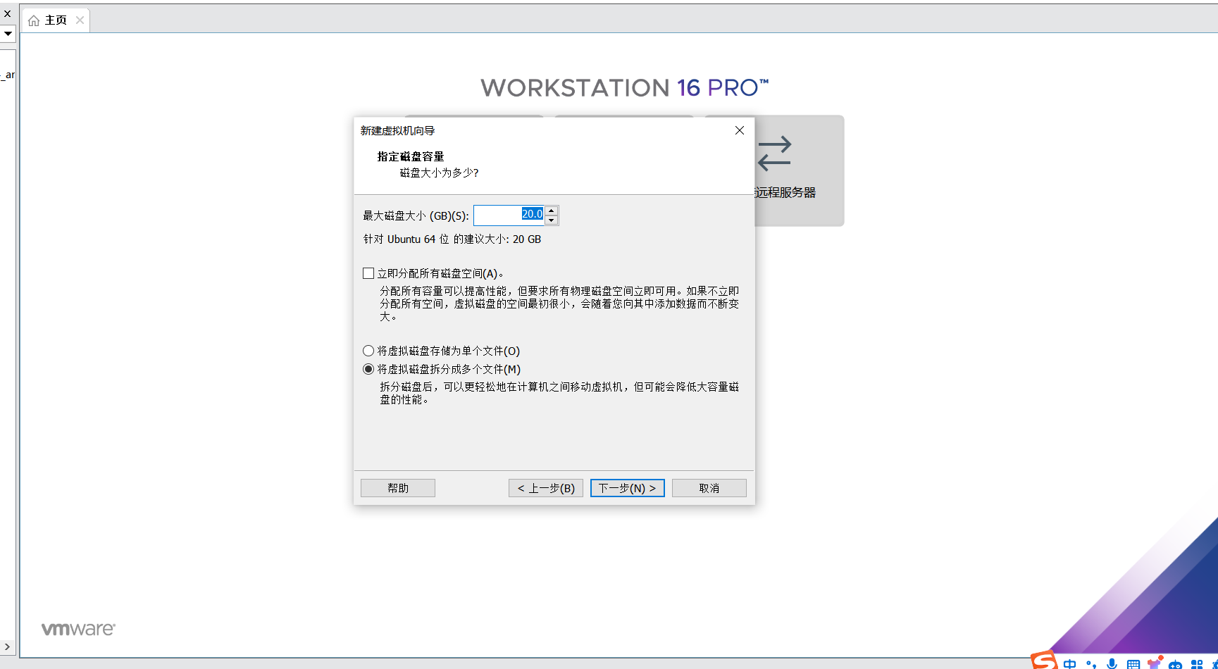Click the home icon on the 主页 tab

pos(33,20)
